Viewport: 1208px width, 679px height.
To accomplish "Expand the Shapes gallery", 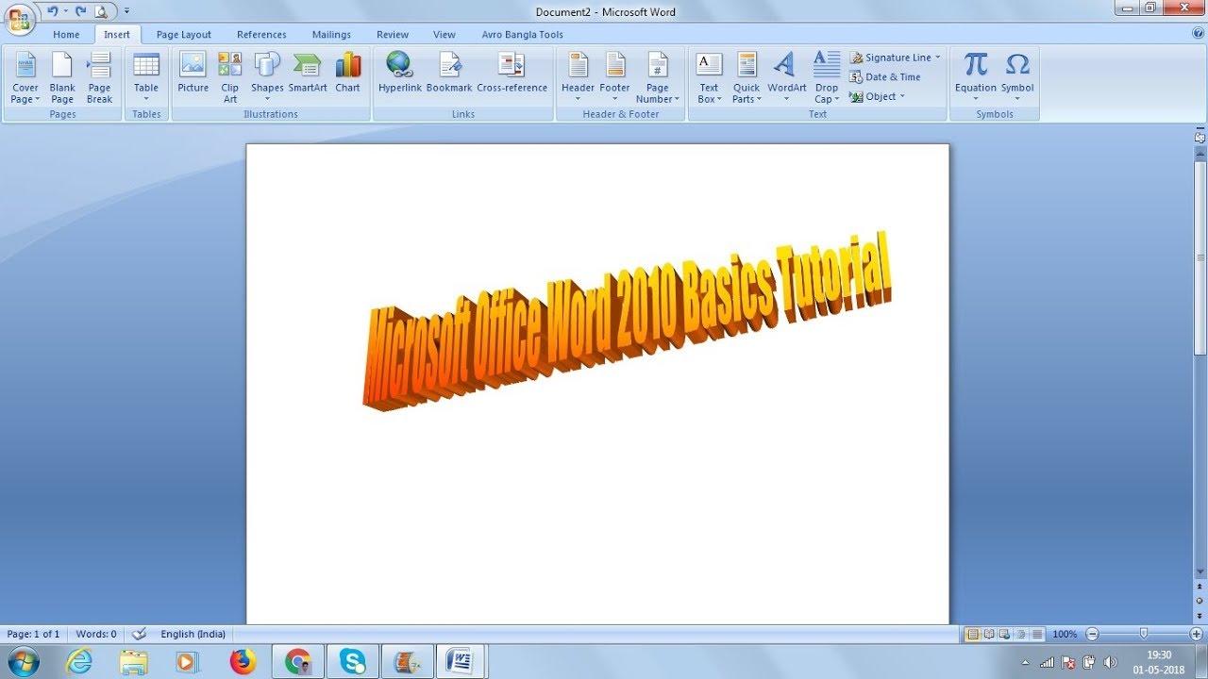I will click(267, 77).
